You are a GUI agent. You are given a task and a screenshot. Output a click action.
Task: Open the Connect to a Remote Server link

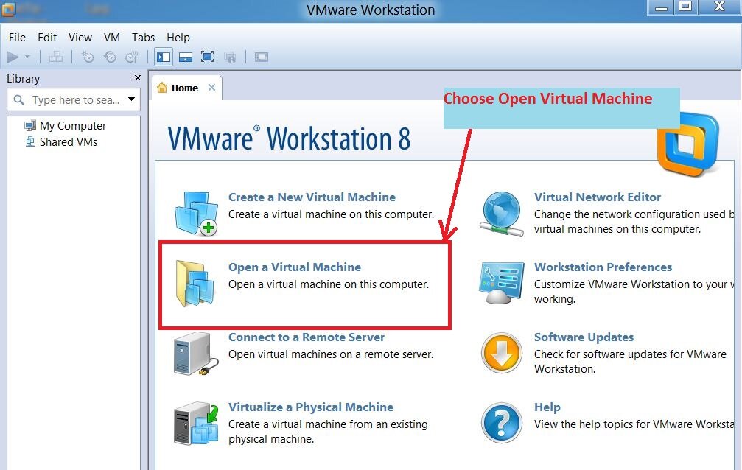(x=307, y=337)
